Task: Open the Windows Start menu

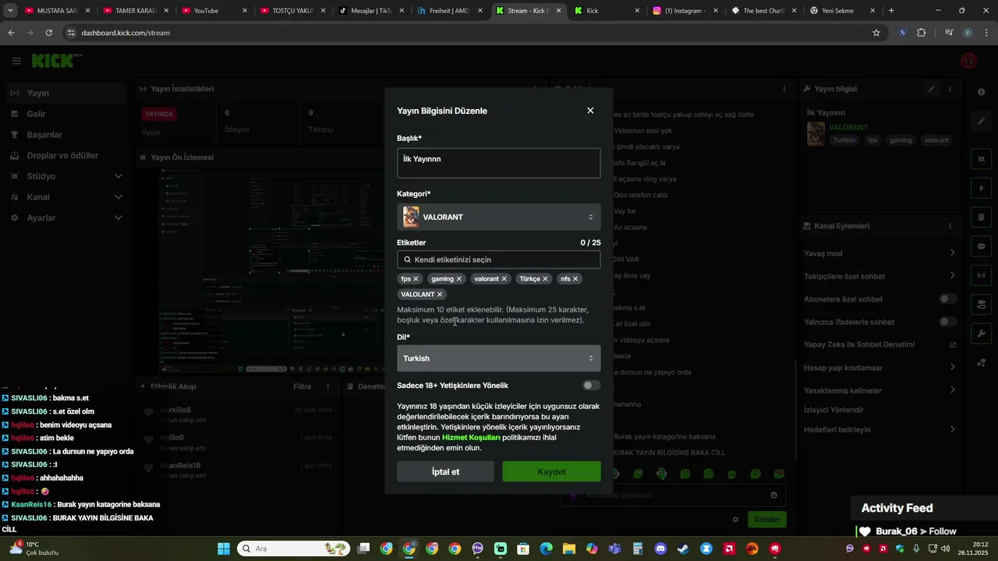Action: pyautogui.click(x=224, y=549)
